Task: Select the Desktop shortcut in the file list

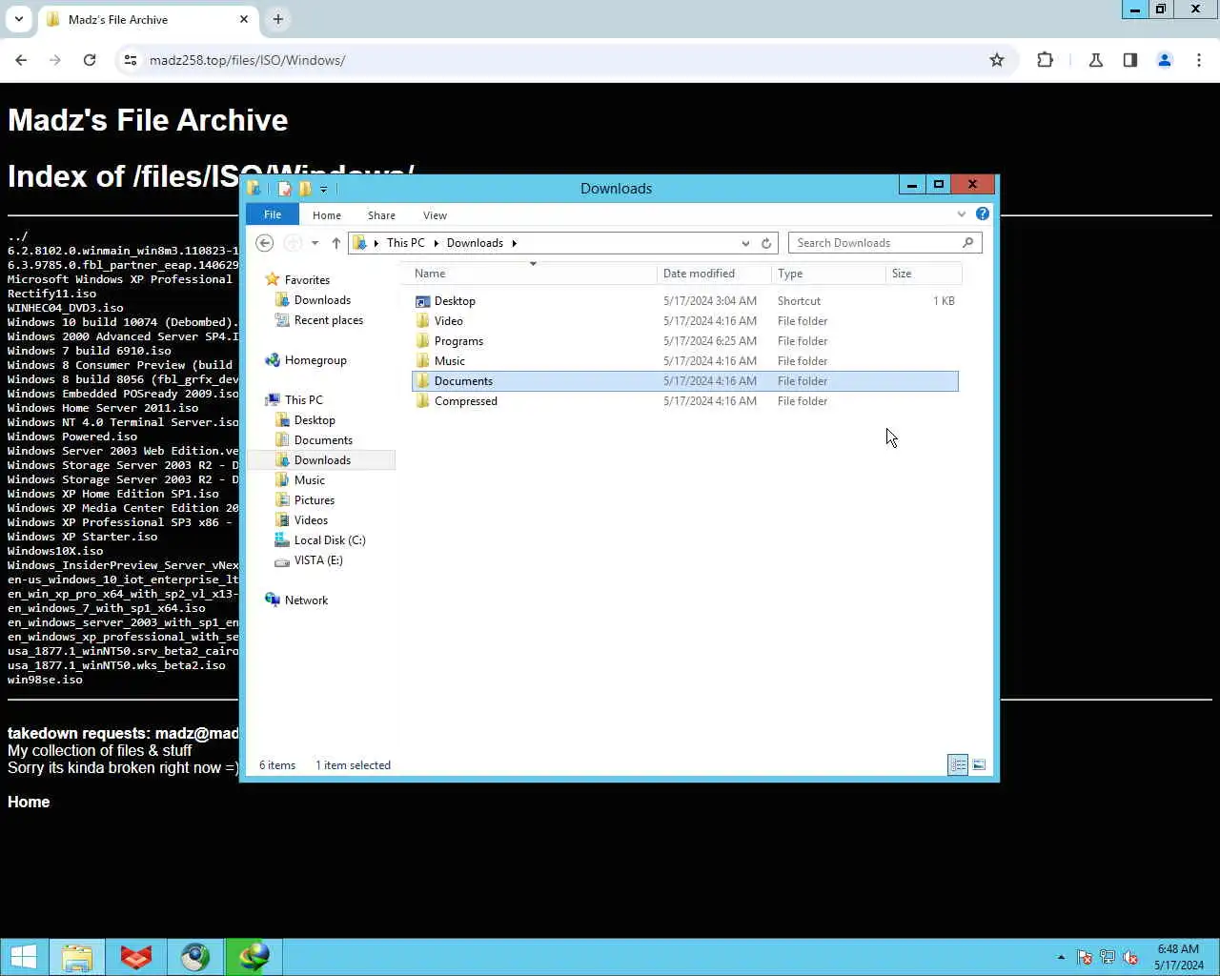Action: [684, 301]
